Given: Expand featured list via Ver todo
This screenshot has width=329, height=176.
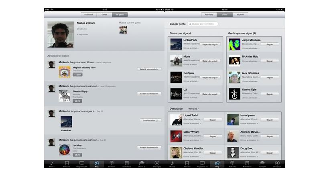Looking at the screenshot, I should click(193, 109).
